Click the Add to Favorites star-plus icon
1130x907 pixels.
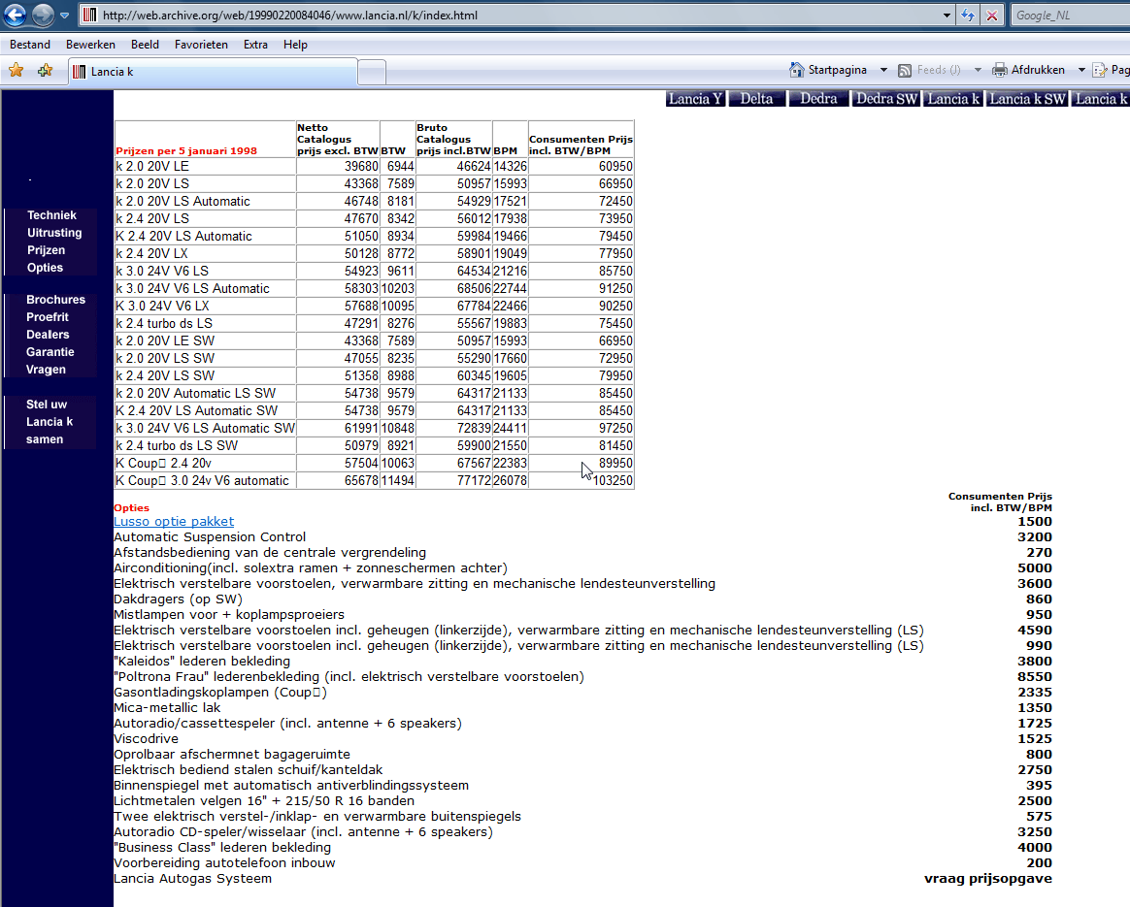point(45,70)
